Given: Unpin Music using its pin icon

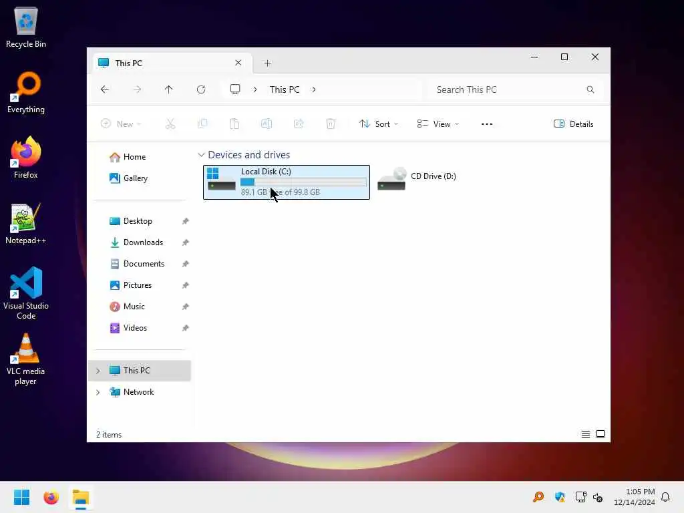Looking at the screenshot, I should pyautogui.click(x=186, y=307).
